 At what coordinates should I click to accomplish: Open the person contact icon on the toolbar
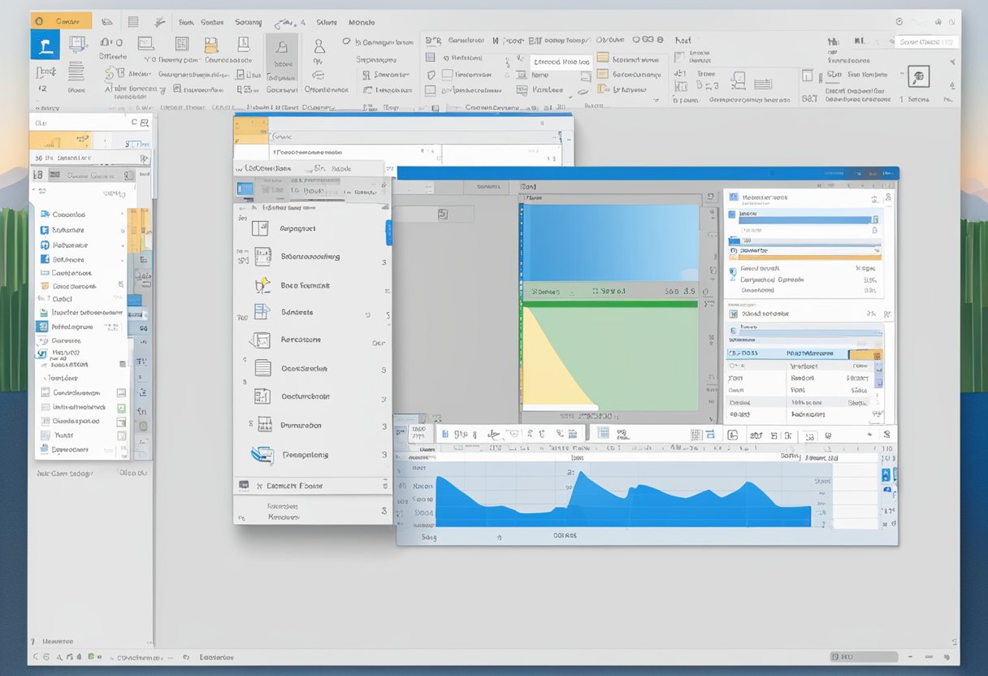click(320, 46)
